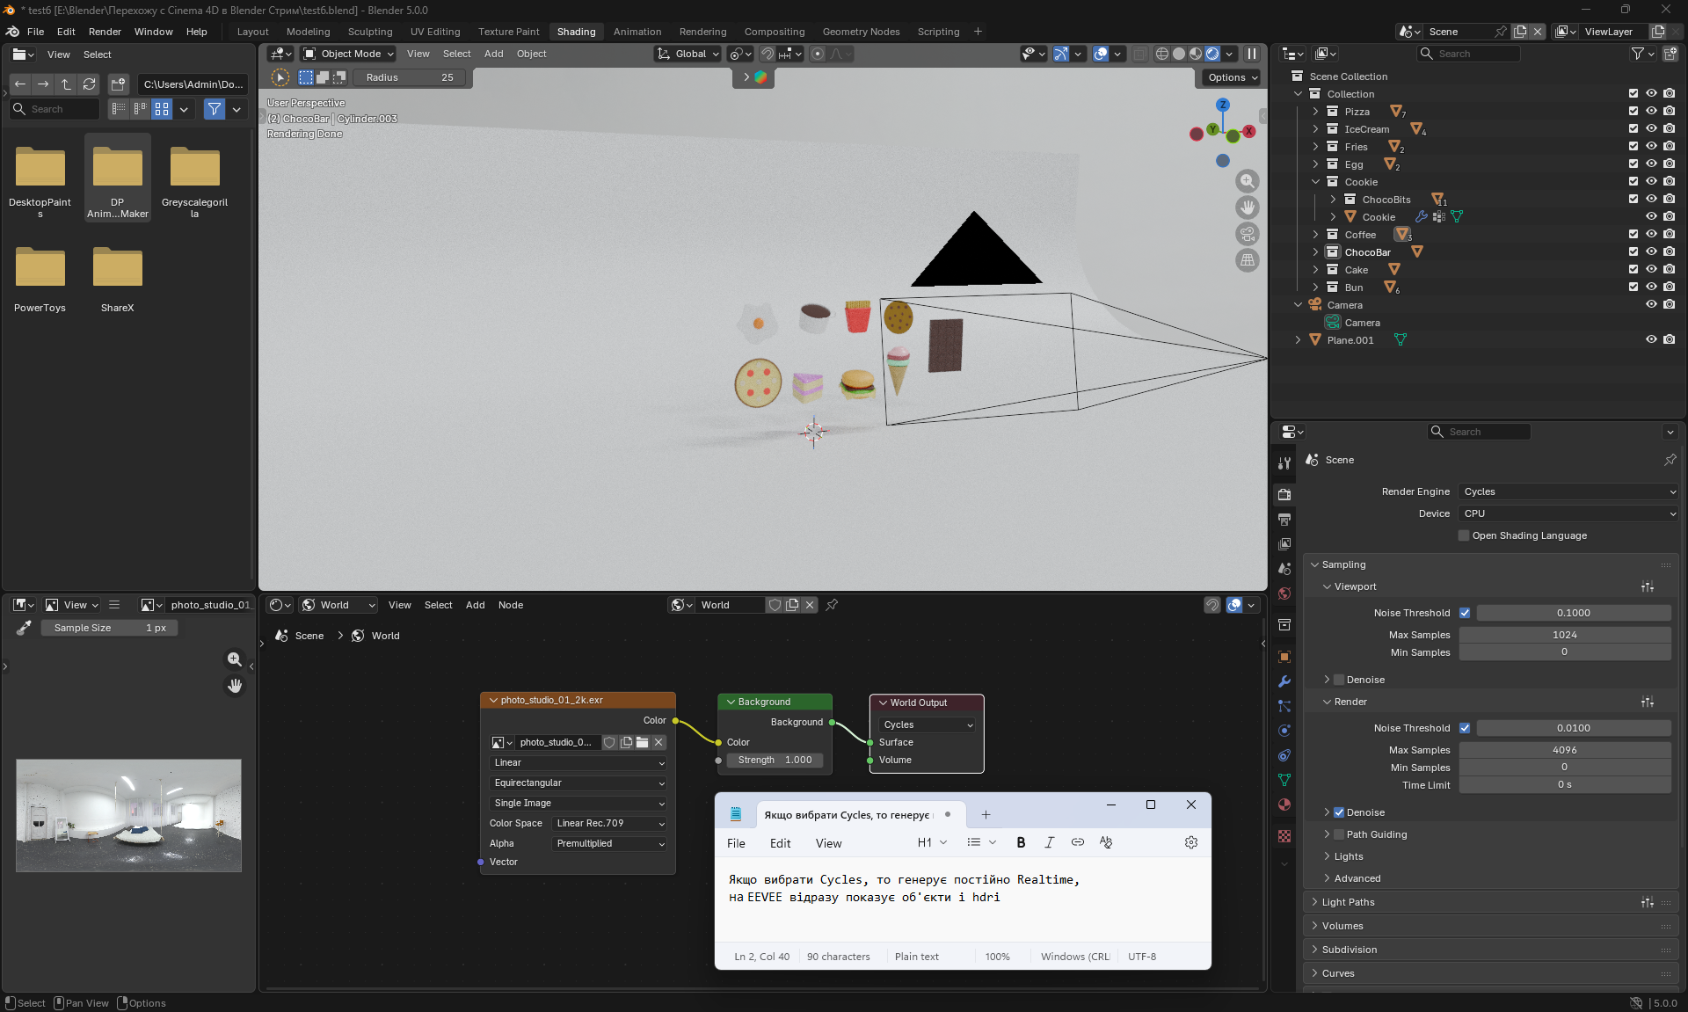Expand the Light Paths panel

click(1348, 902)
